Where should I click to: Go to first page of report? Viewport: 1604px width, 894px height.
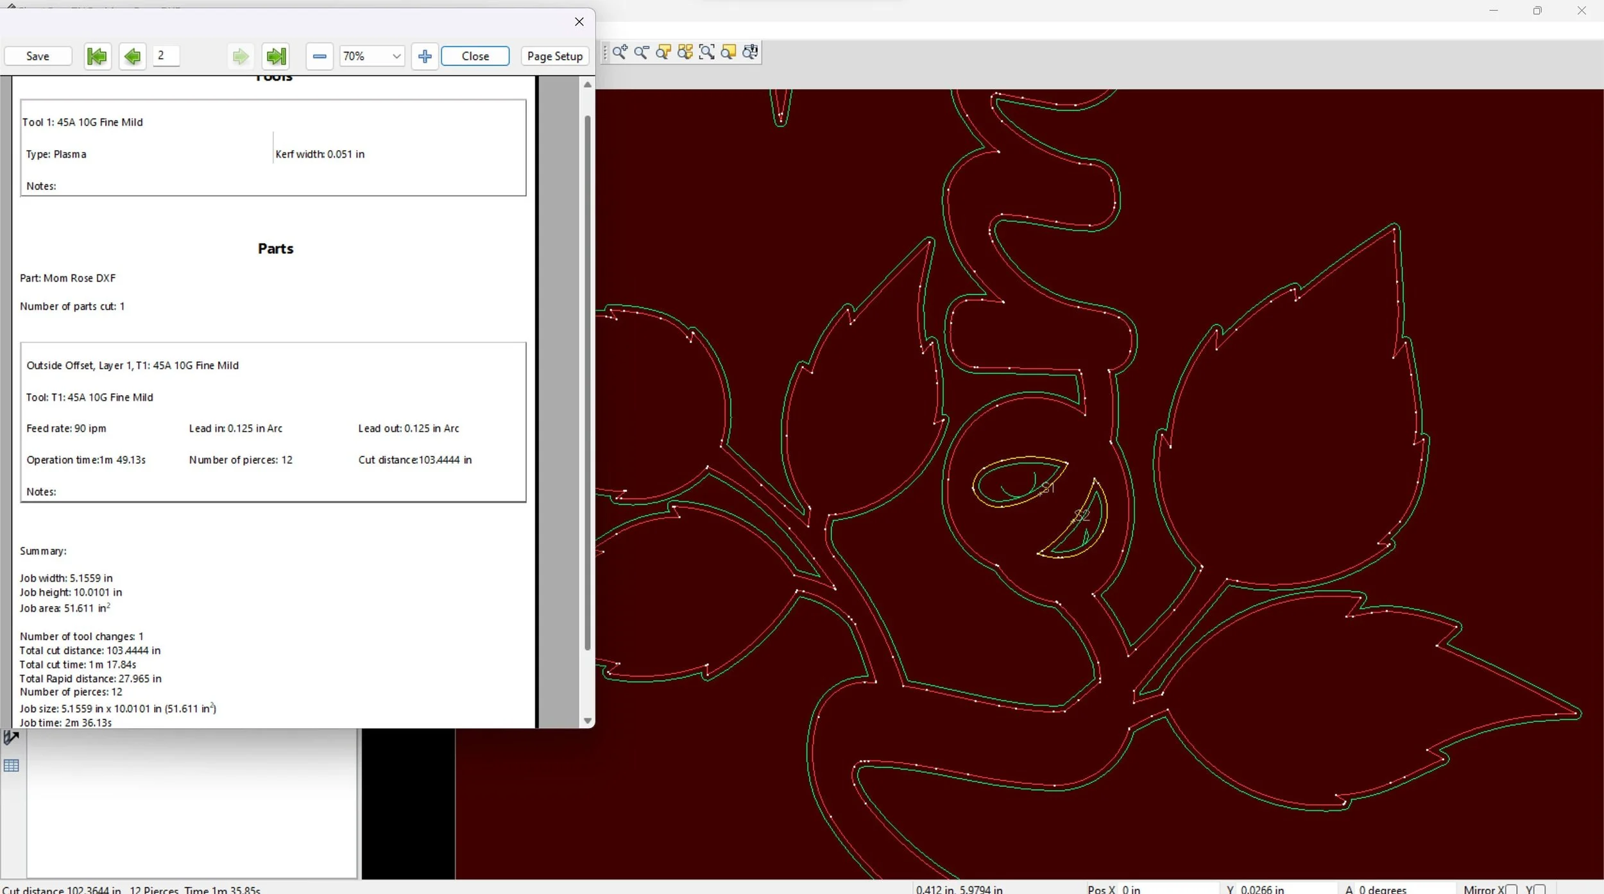click(x=97, y=56)
